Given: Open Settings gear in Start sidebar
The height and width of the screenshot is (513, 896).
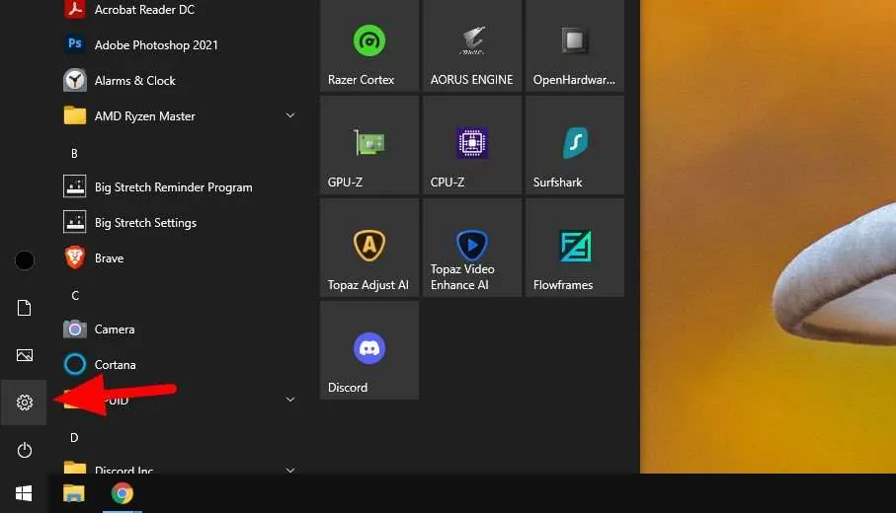Looking at the screenshot, I should [x=24, y=403].
